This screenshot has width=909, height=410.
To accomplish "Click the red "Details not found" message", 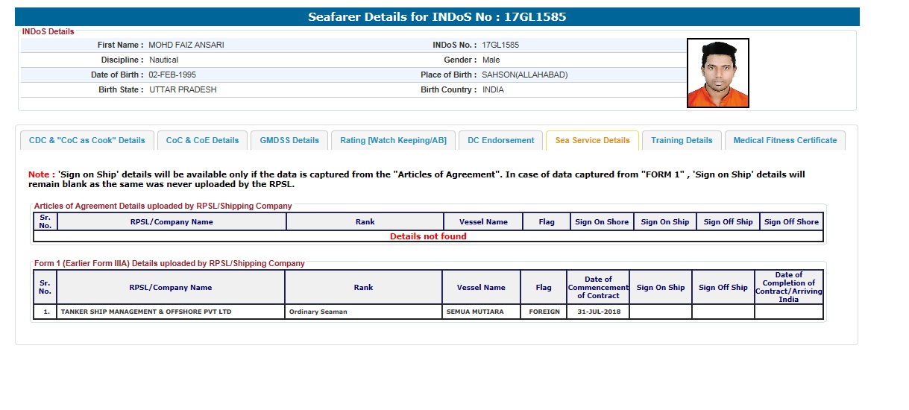I will click(428, 236).
